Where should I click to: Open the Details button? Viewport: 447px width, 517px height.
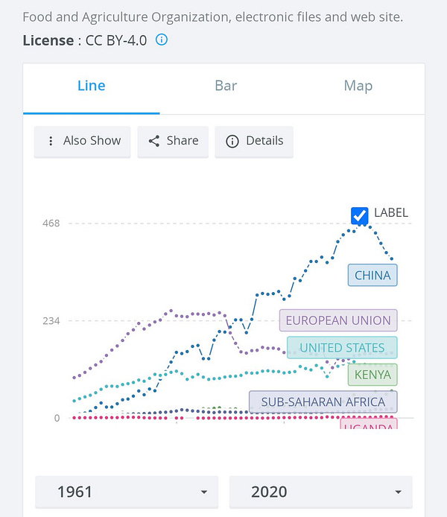(x=254, y=141)
